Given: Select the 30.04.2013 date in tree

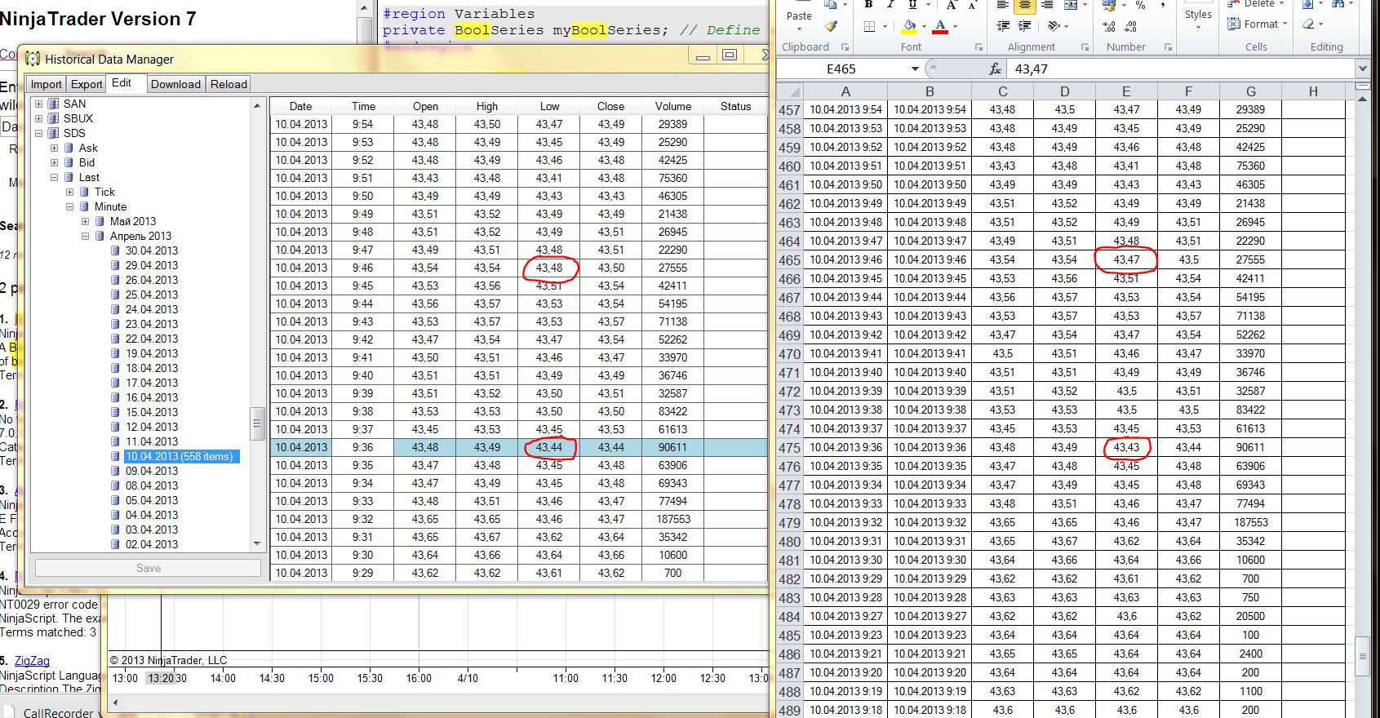Looking at the screenshot, I should (152, 250).
